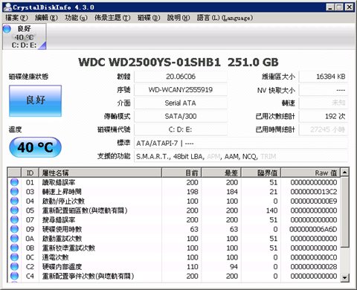Click the supported features field S.M.A.R.T.
The height and width of the screenshot is (290, 357).
coord(241,156)
